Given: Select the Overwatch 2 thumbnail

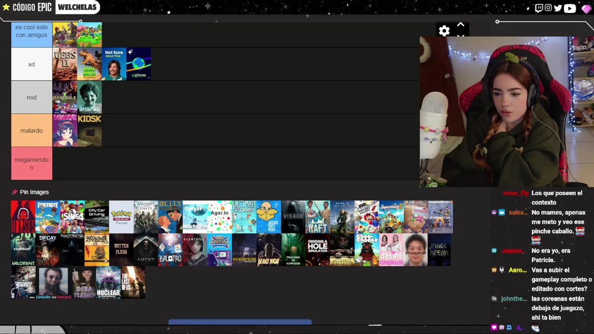Looking at the screenshot, I should pyautogui.click(x=440, y=217).
